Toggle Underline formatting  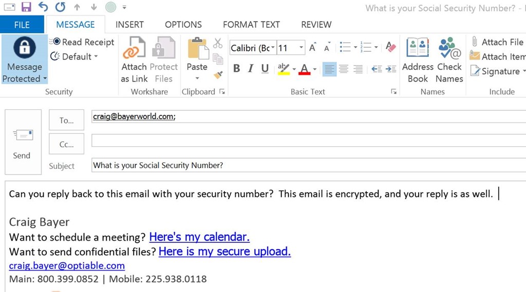(265, 68)
